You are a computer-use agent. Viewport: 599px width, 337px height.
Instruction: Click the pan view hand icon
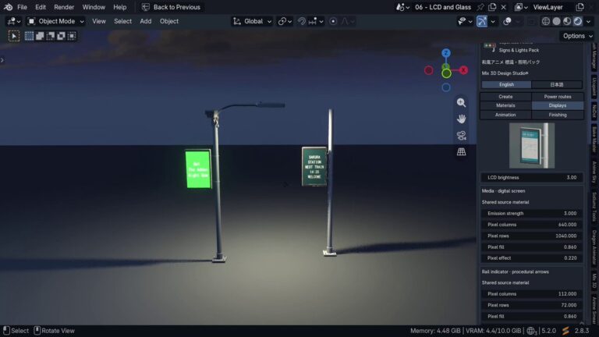[462, 119]
